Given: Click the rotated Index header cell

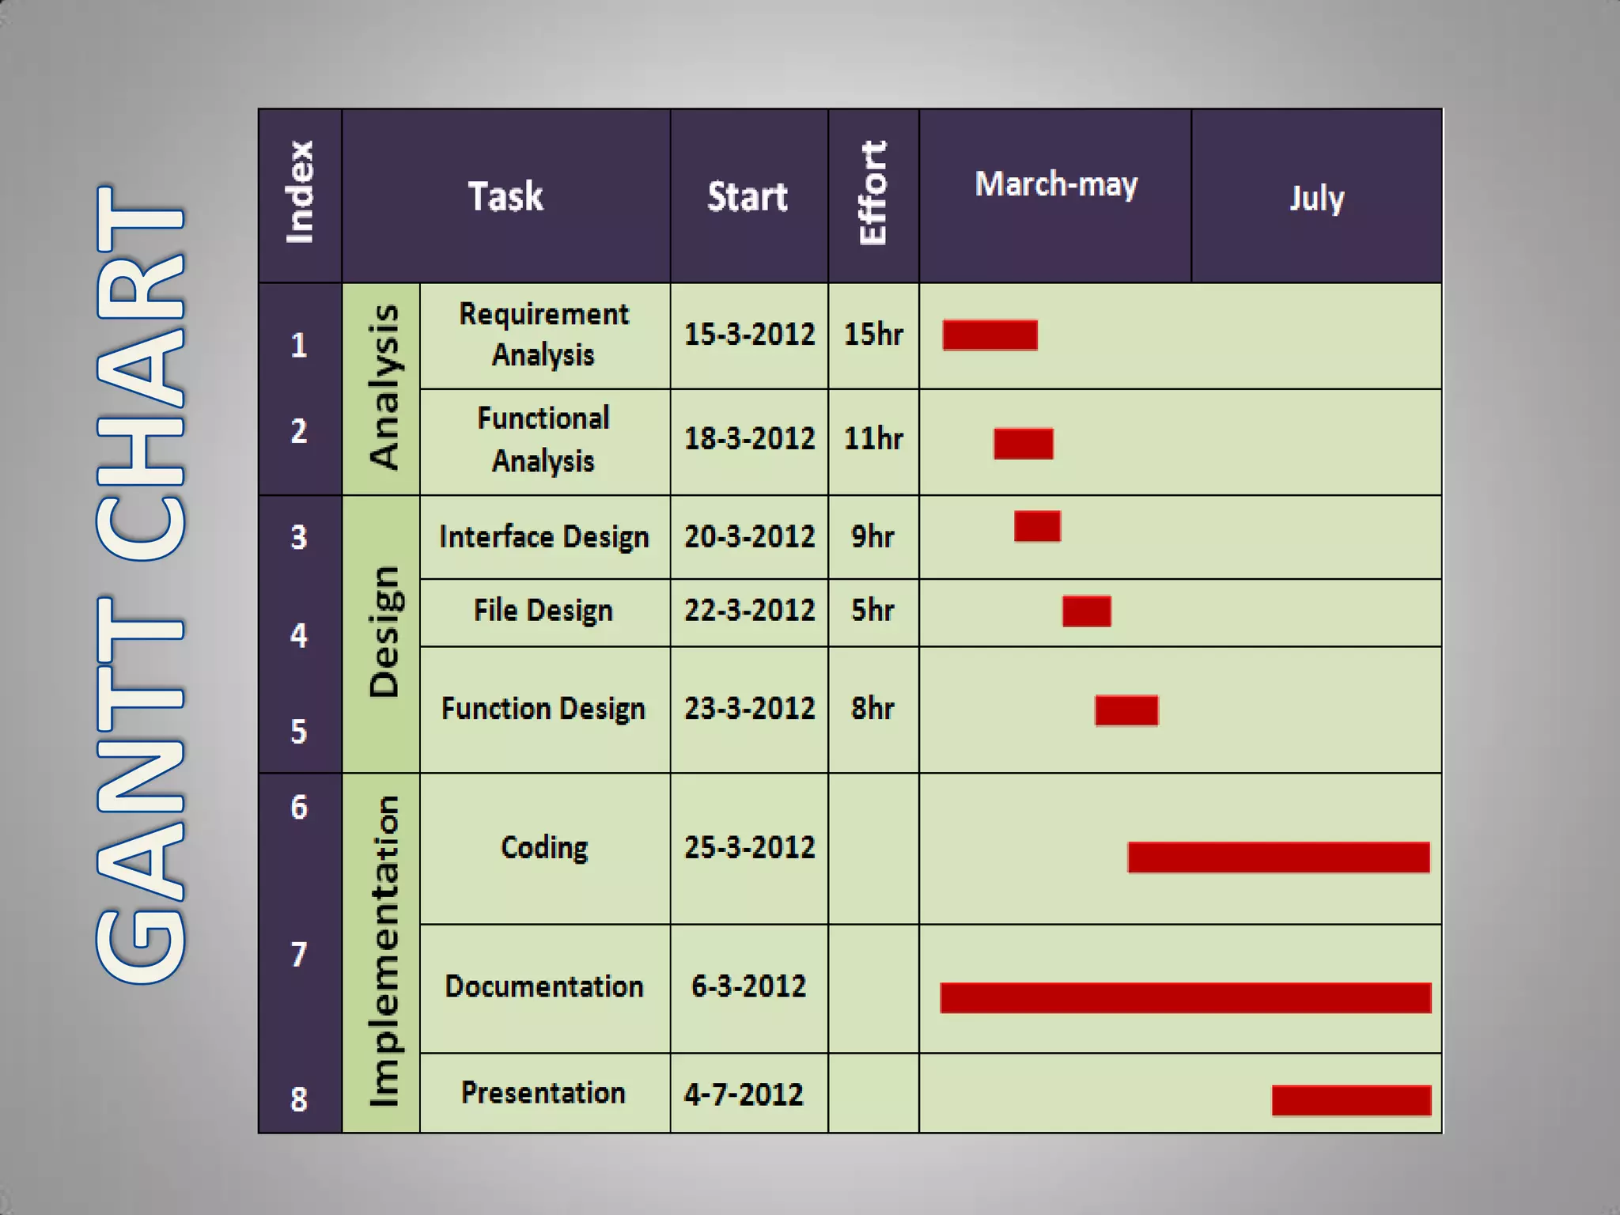Looking at the screenshot, I should point(300,192).
